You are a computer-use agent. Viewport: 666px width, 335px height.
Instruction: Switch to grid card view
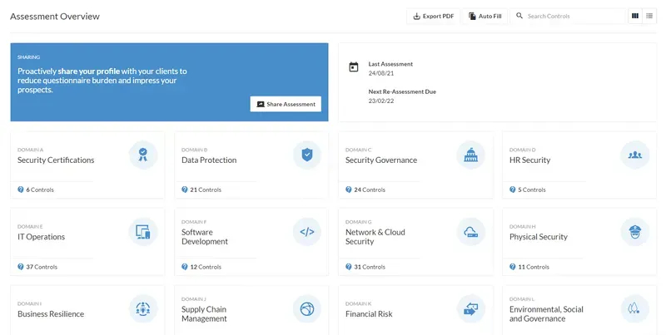pyautogui.click(x=635, y=16)
